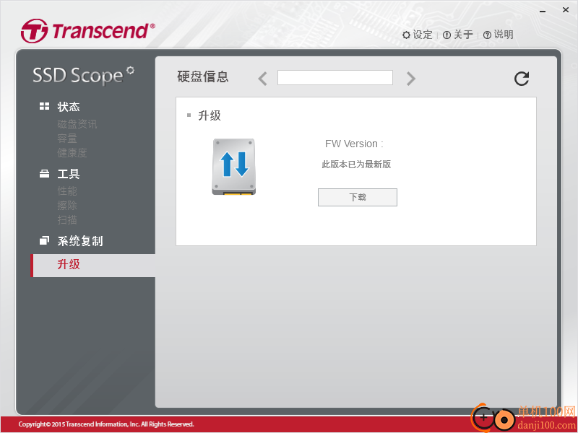Click the 下载 download button
This screenshot has width=578, height=433.
point(357,197)
